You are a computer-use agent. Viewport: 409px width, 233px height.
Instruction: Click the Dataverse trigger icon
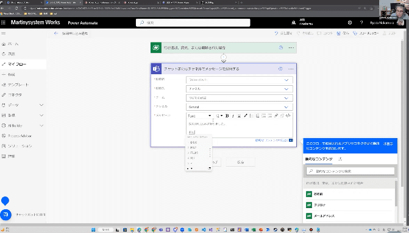coord(156,47)
